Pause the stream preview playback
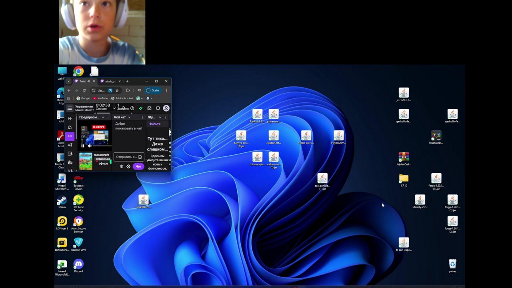This screenshot has width=512, height=288. 83,146
